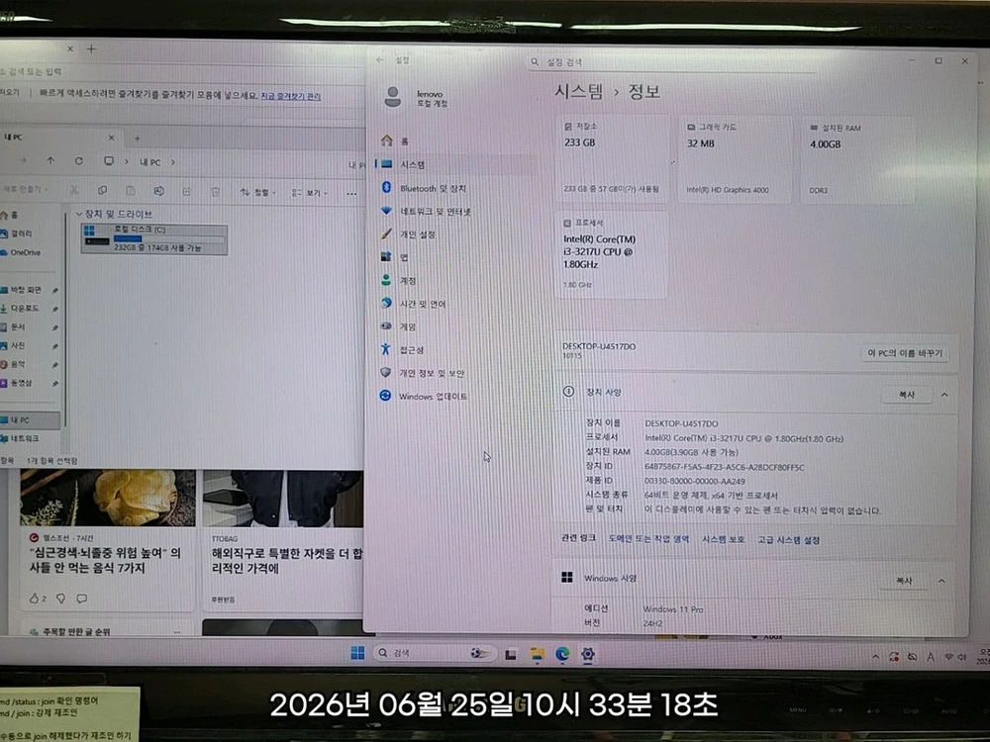The height and width of the screenshot is (742, 990).
Task: Open comments on 헬스조선 article
Action: point(81,599)
